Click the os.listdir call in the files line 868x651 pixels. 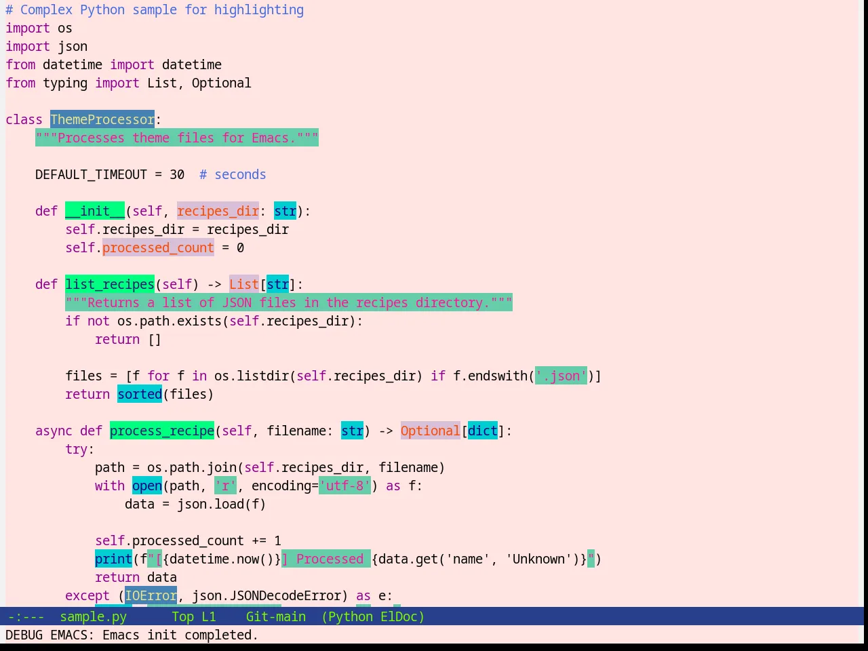click(x=252, y=376)
